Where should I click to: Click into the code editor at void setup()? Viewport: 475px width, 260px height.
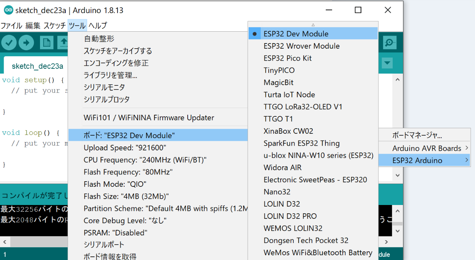[x=33, y=80]
